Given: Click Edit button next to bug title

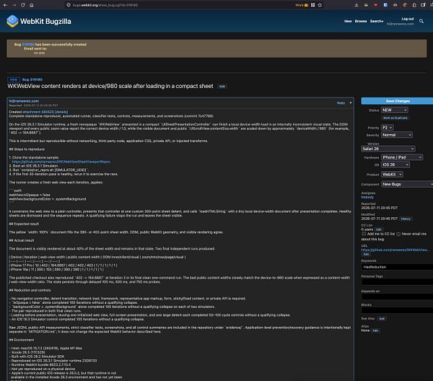Looking at the screenshot, I should (x=222, y=87).
